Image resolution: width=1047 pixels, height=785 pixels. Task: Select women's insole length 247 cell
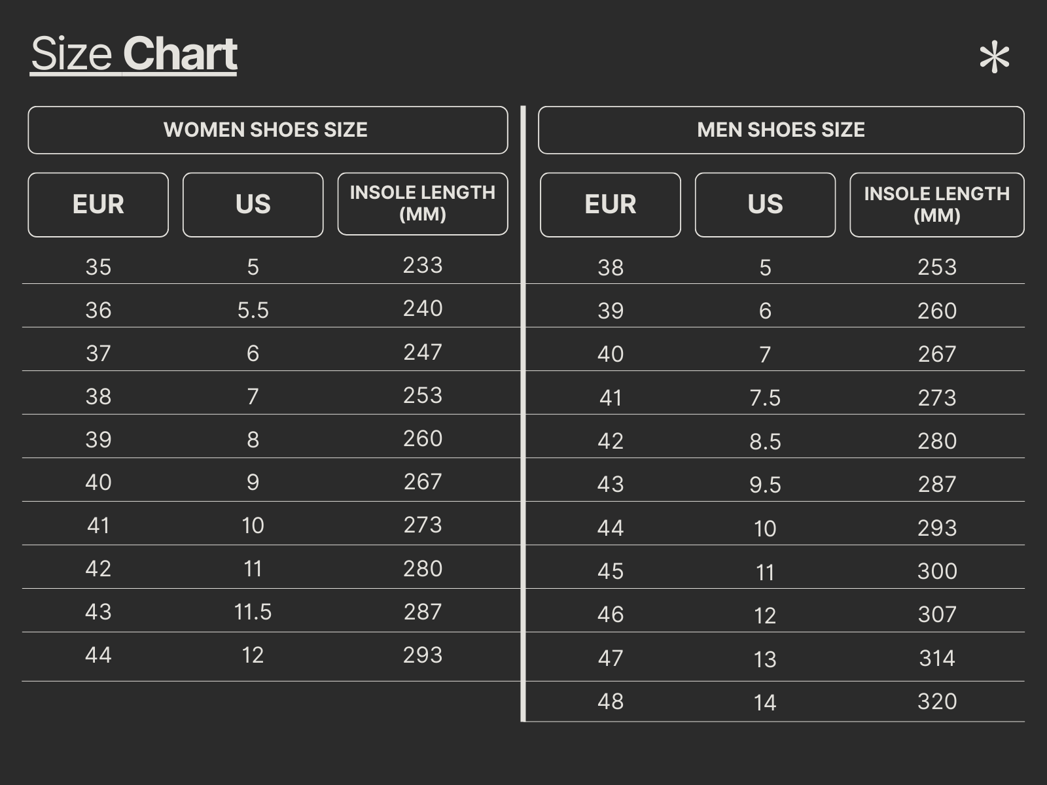click(x=423, y=352)
